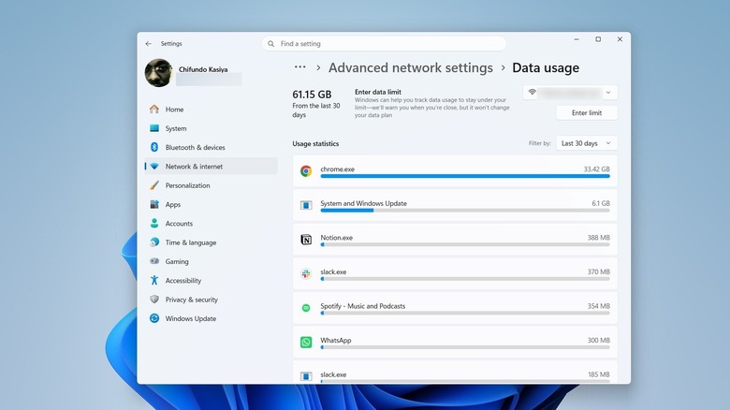The width and height of the screenshot is (730, 410).
Task: Click the Windows Update sync icon
Action: coord(154,318)
